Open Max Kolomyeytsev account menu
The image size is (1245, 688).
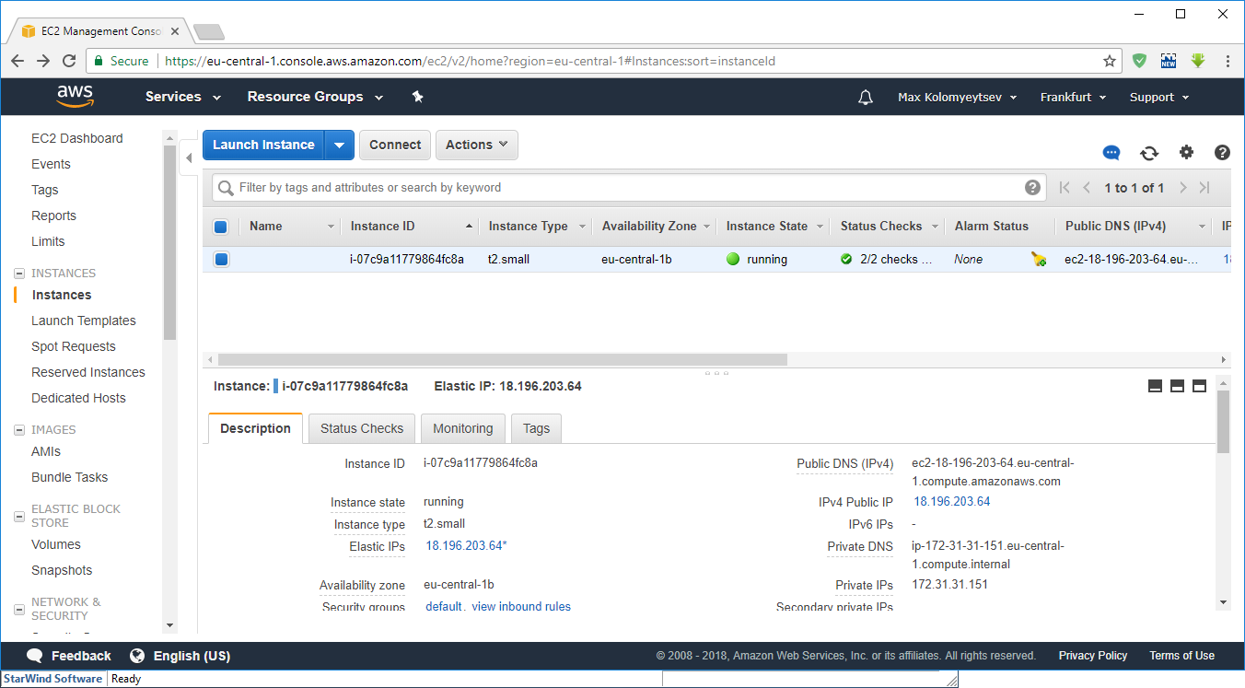[x=958, y=97]
